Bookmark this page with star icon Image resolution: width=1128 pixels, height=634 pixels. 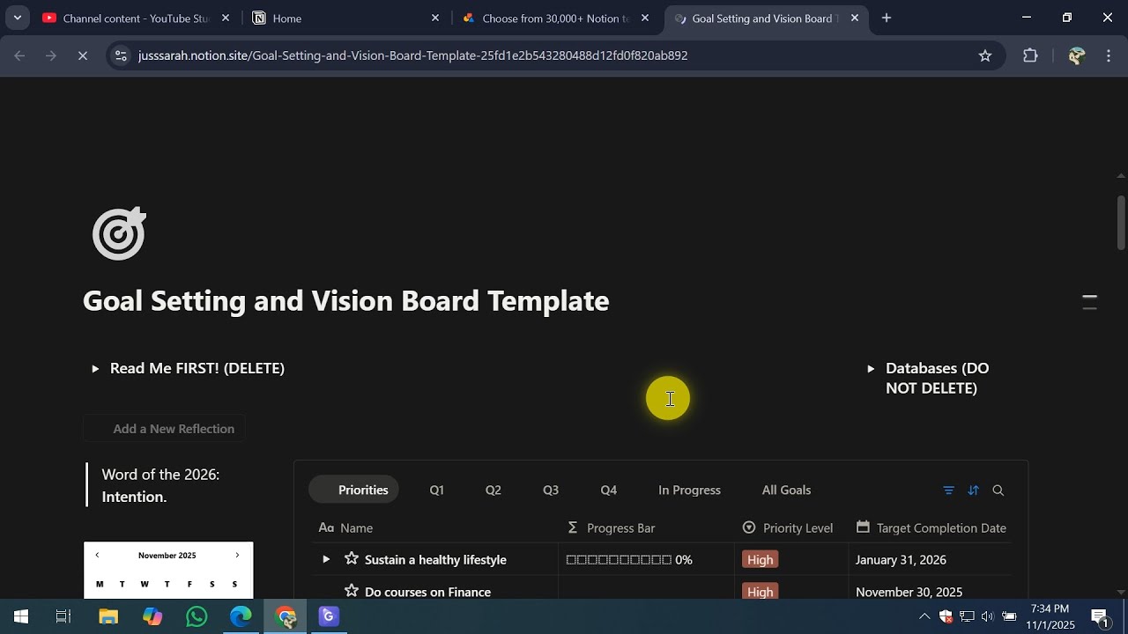click(x=985, y=55)
